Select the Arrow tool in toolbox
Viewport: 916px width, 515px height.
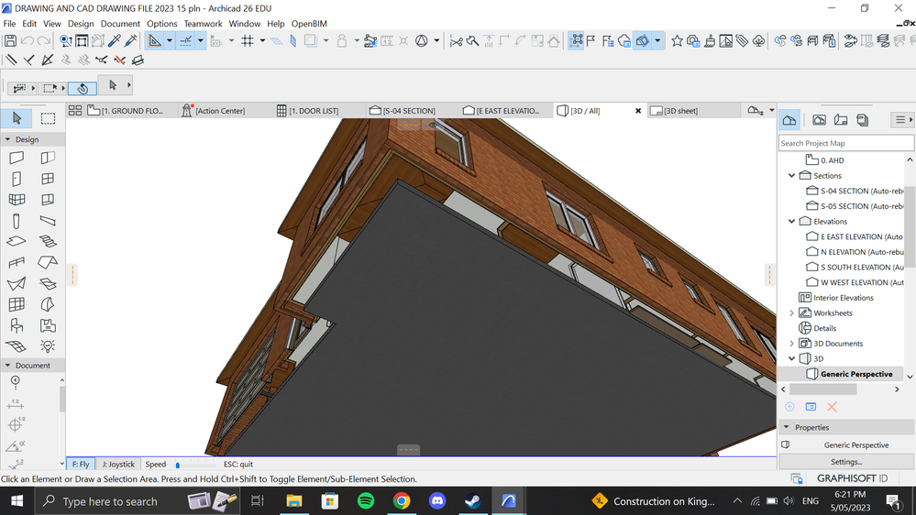17,118
